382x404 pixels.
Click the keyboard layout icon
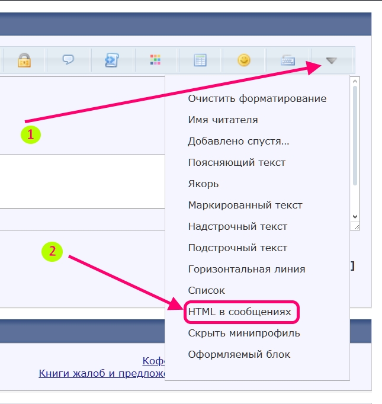pos(288,60)
